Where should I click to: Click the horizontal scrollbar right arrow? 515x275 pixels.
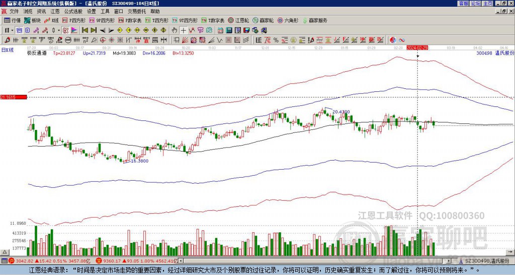(449, 261)
